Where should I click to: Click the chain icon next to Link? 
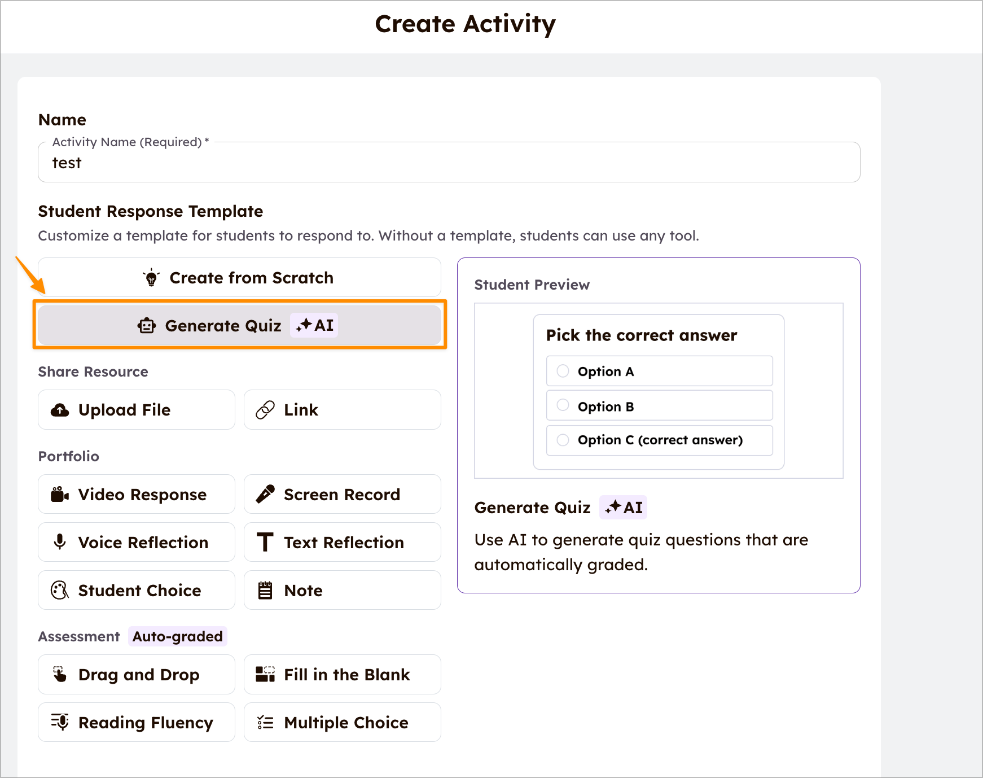[265, 409]
